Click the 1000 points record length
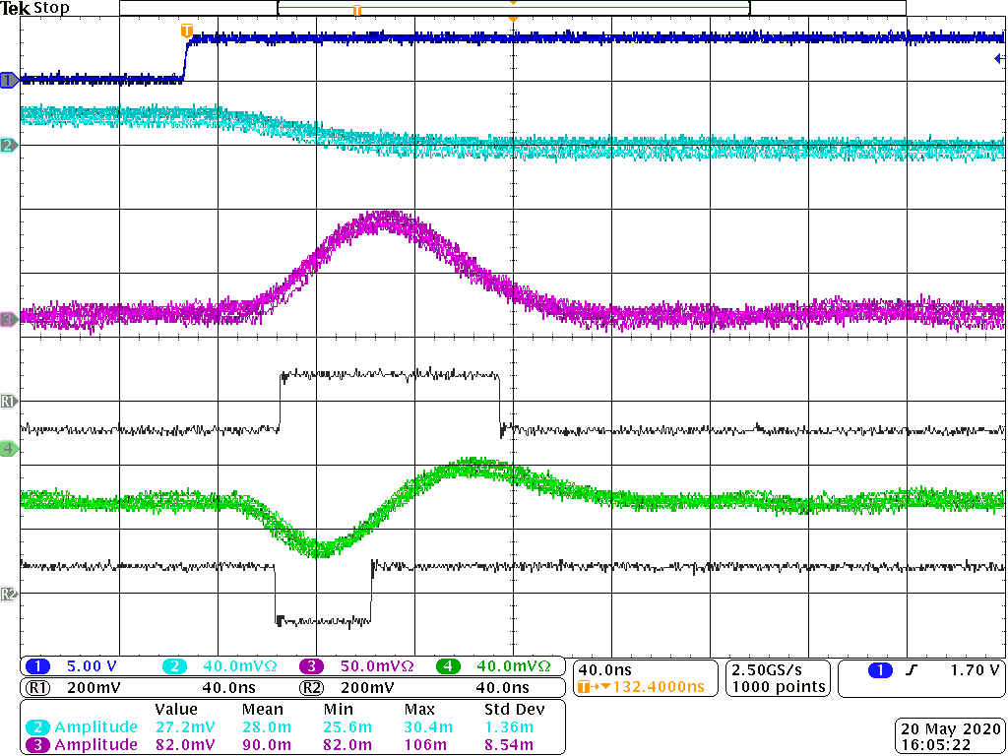The width and height of the screenshot is (1008, 756). [779, 687]
